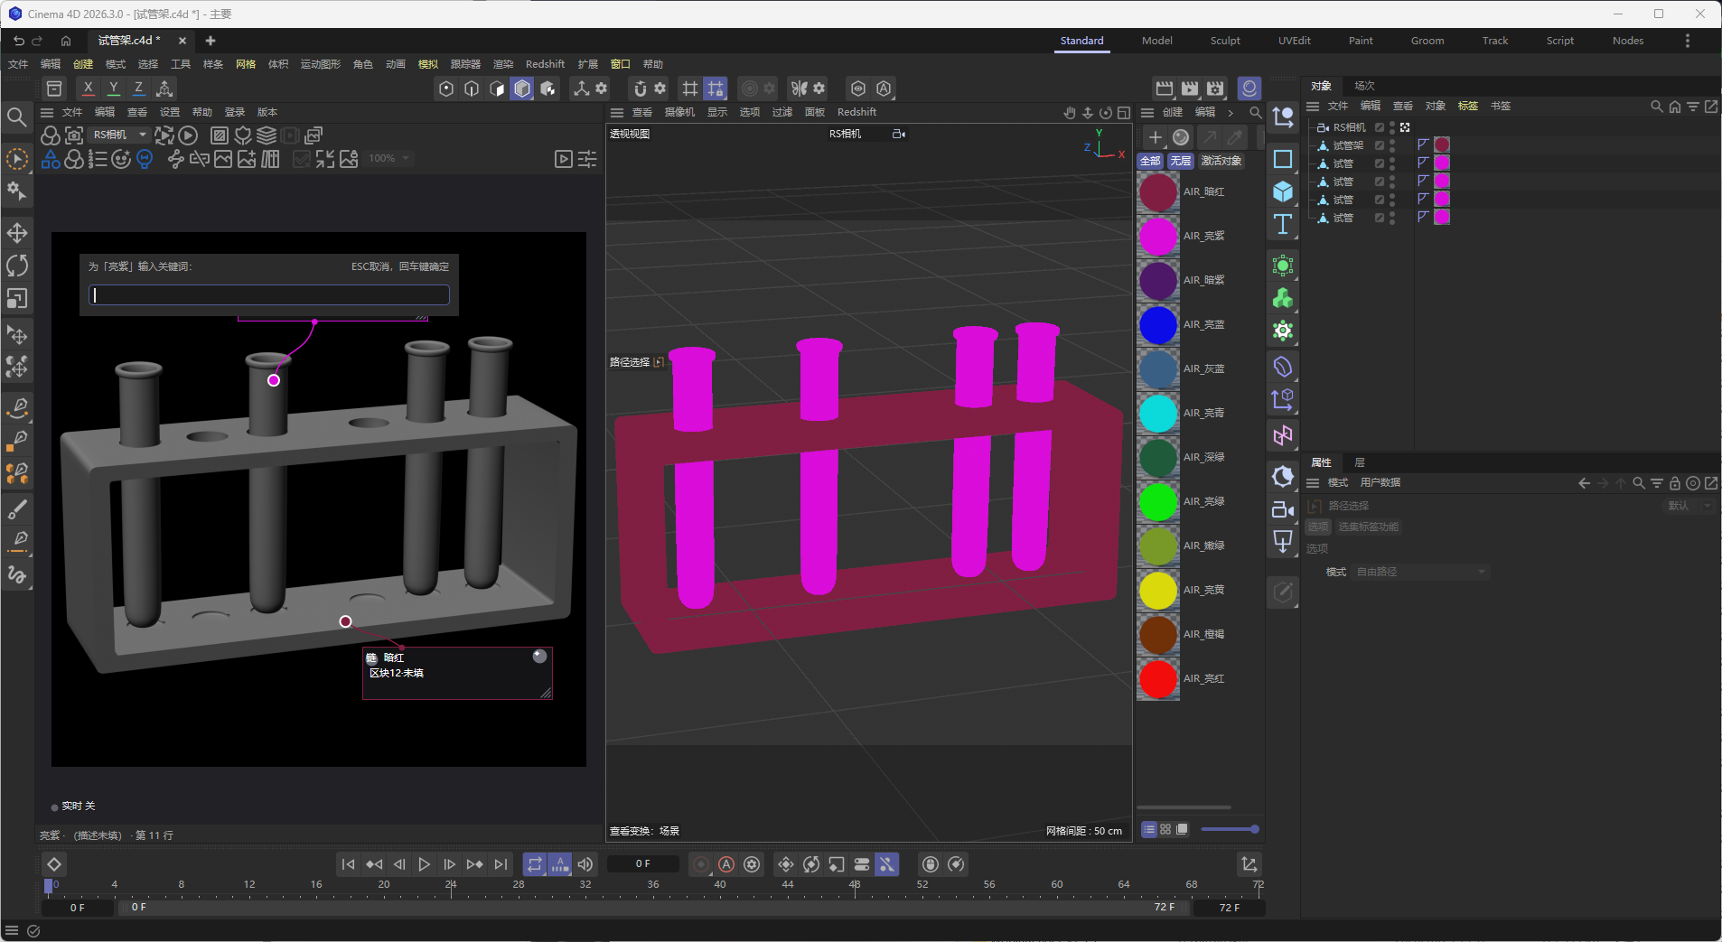Switch to the UVEdit layout tab
1722x942 pixels.
click(x=1294, y=41)
